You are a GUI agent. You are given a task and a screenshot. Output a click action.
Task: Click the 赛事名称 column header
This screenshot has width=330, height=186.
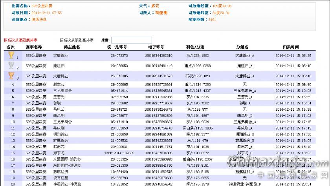point(34,47)
